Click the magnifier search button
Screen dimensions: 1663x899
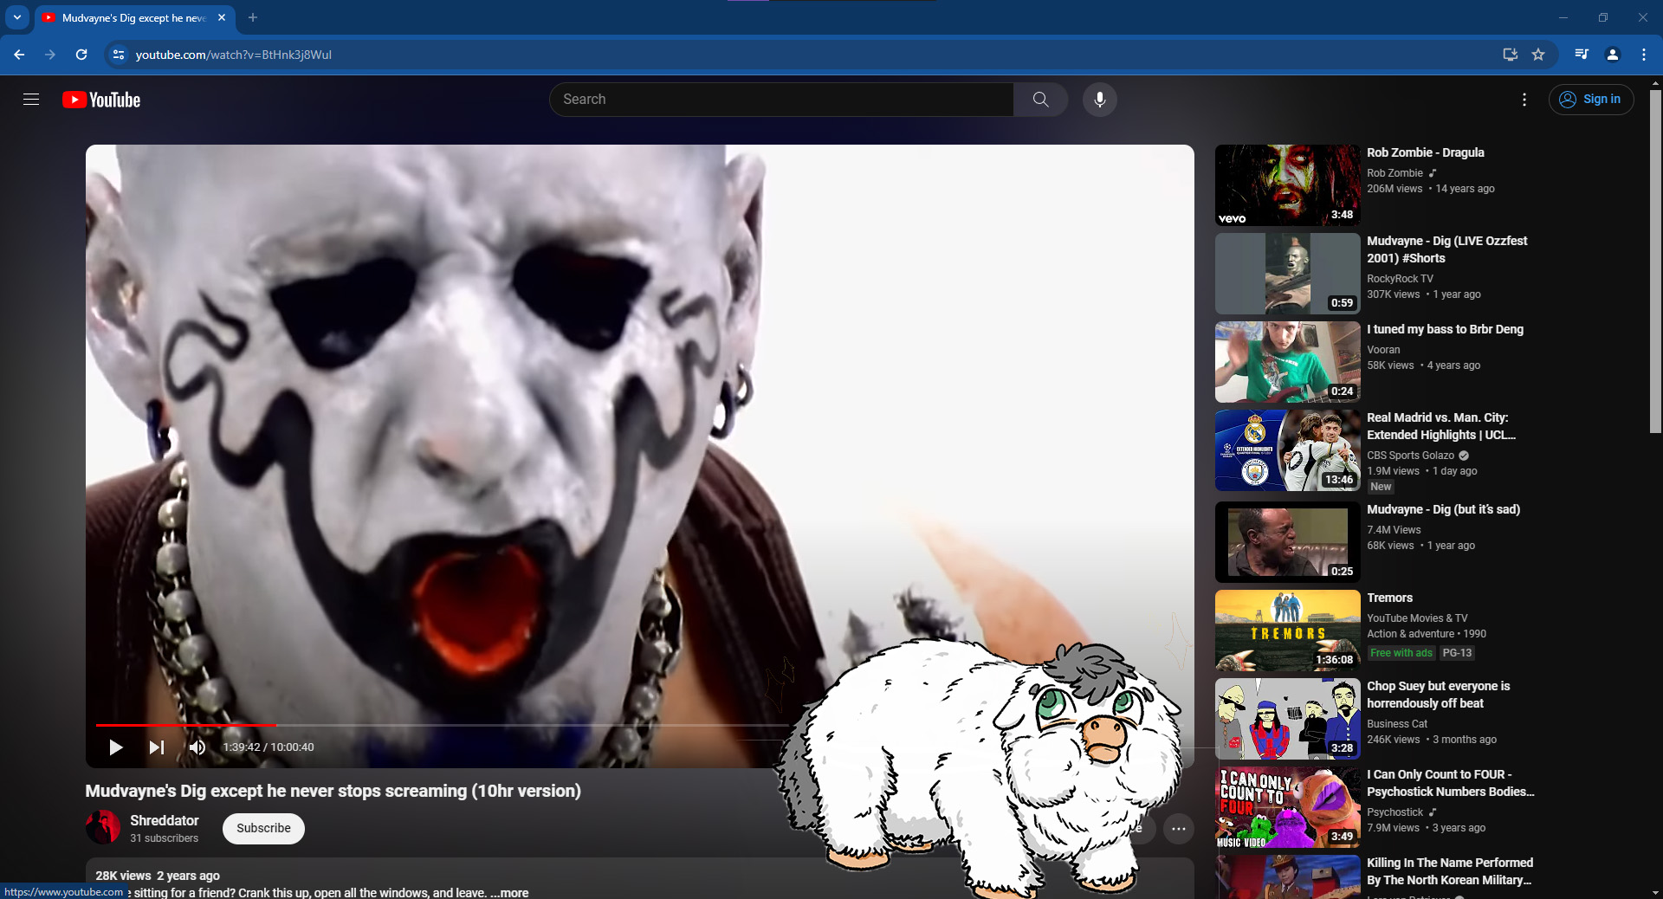tap(1040, 100)
